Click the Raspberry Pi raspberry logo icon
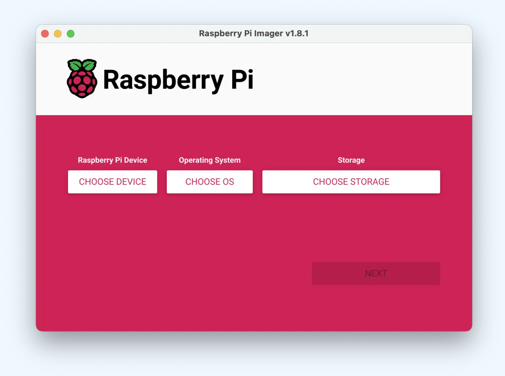This screenshot has height=376, width=505. coord(82,78)
